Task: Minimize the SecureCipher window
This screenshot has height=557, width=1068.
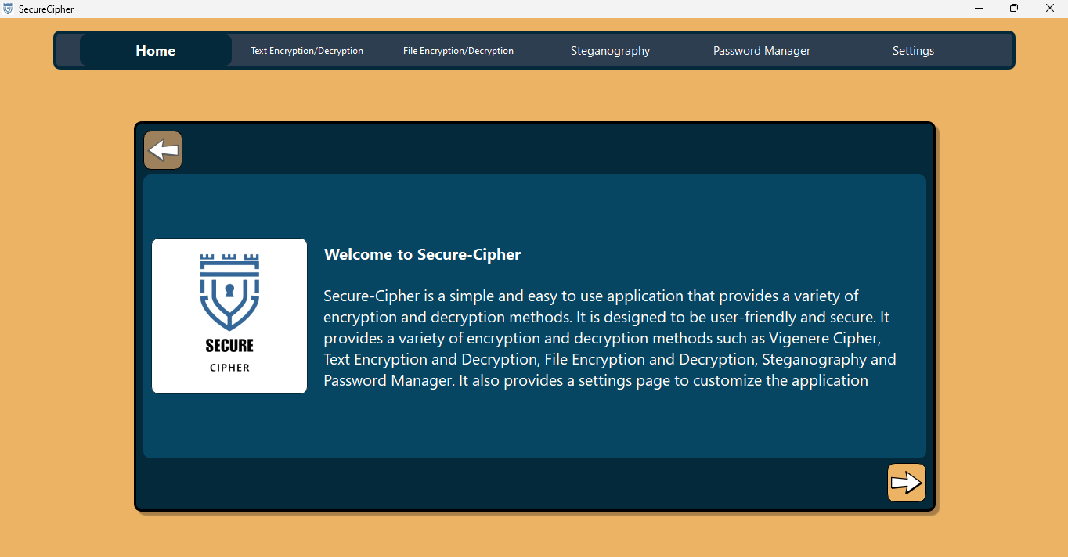Action: 979,9
